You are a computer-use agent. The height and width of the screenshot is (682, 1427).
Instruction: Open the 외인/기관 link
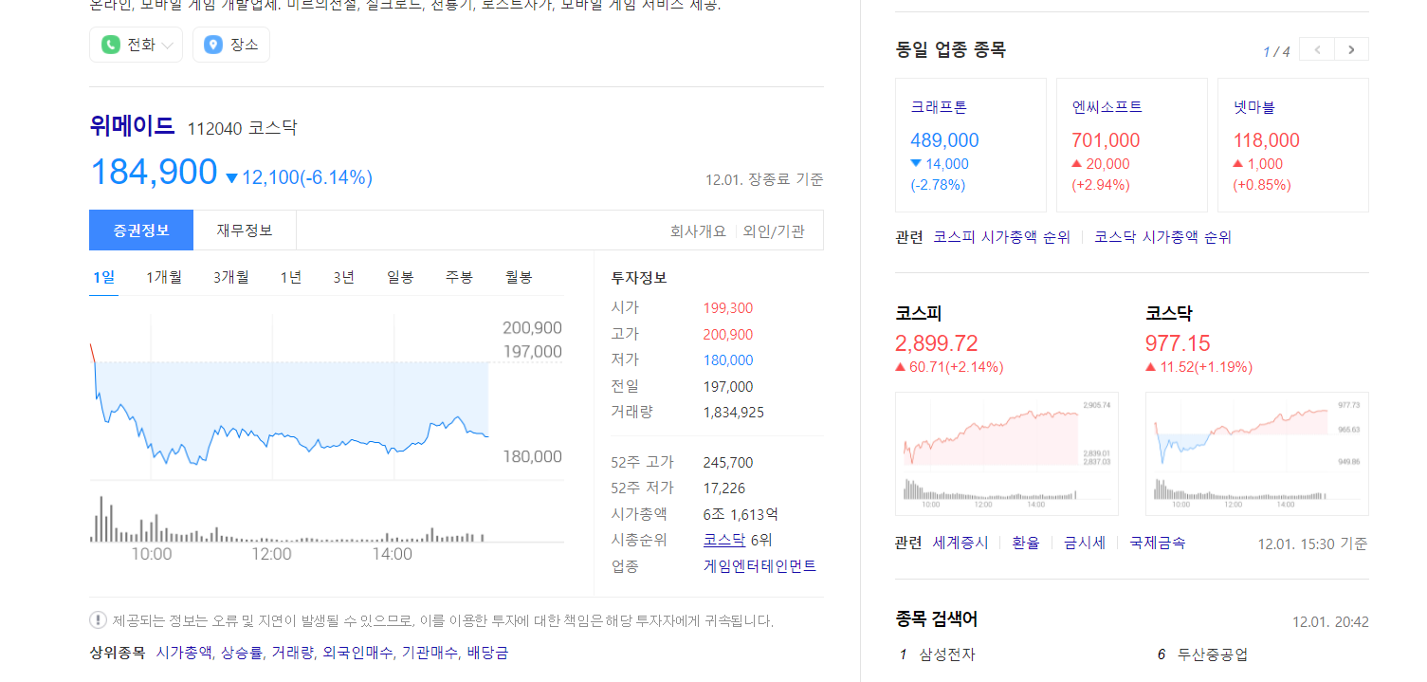(774, 230)
